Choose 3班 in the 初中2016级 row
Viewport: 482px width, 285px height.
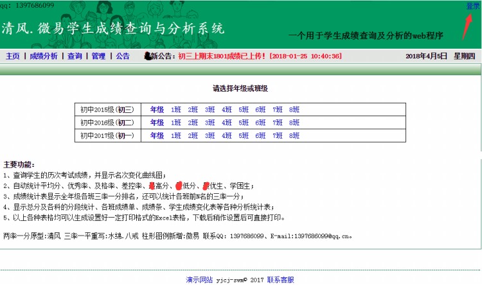[210, 123]
